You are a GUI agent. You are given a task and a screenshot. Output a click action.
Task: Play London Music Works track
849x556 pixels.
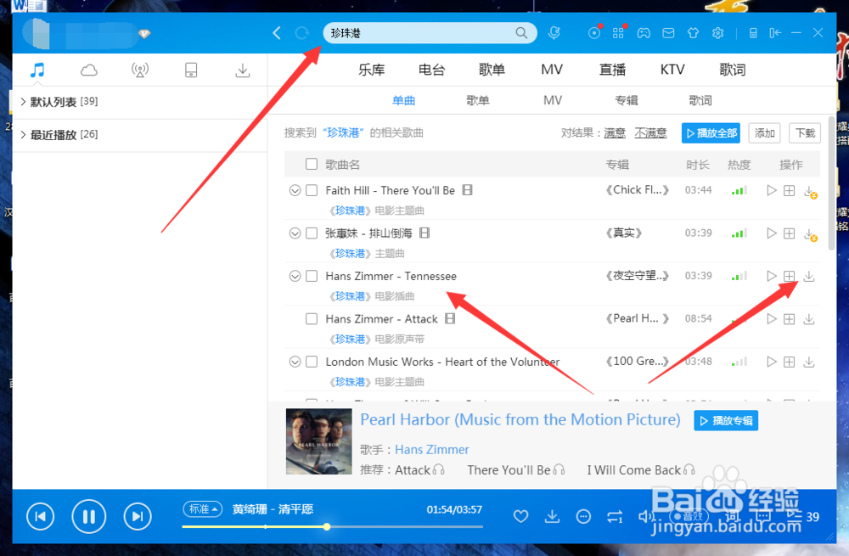point(772,362)
